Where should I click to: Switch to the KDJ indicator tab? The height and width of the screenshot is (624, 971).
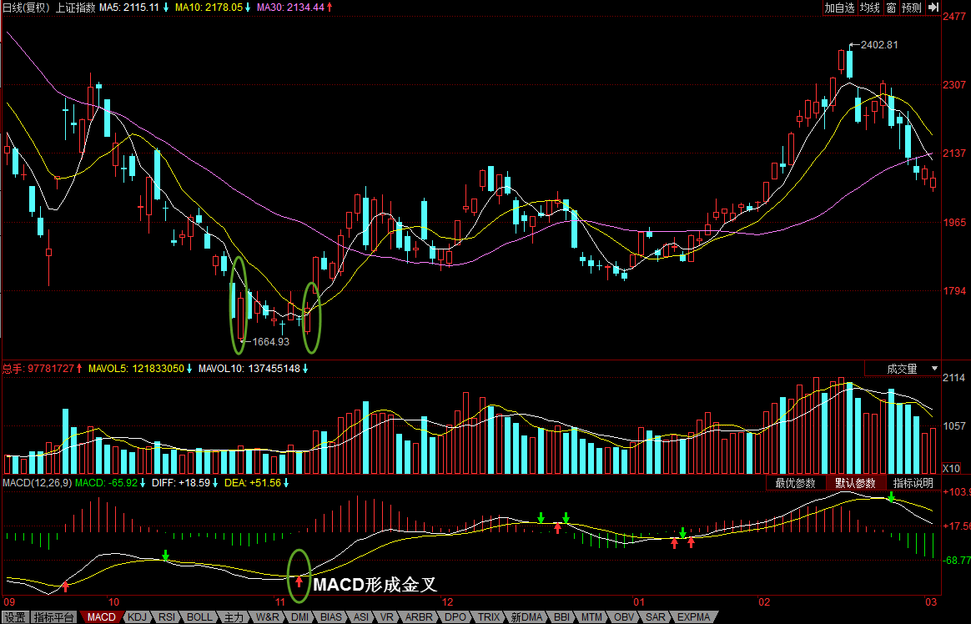[x=137, y=617]
